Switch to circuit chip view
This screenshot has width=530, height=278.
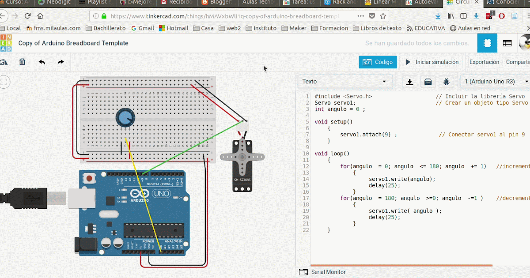[487, 43]
